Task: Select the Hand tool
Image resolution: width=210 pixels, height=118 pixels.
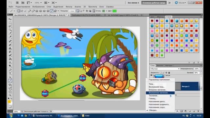Action: [x=10, y=92]
